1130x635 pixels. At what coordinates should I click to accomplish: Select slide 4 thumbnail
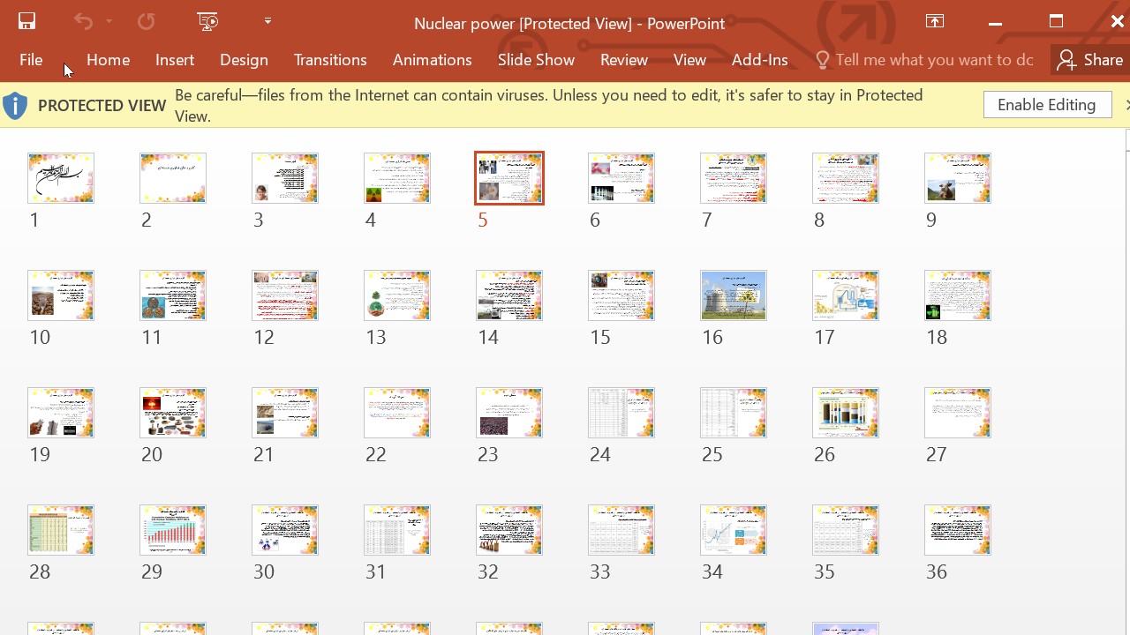397,178
